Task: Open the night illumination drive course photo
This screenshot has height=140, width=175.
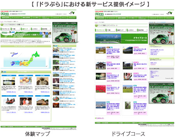Action: (101, 76)
